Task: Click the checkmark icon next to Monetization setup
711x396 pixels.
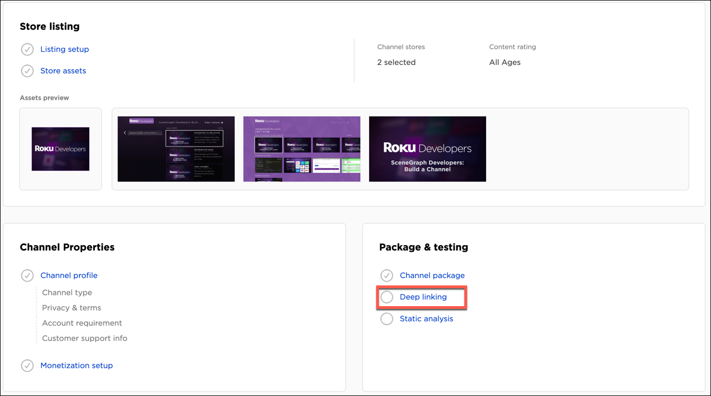Action: click(x=27, y=365)
